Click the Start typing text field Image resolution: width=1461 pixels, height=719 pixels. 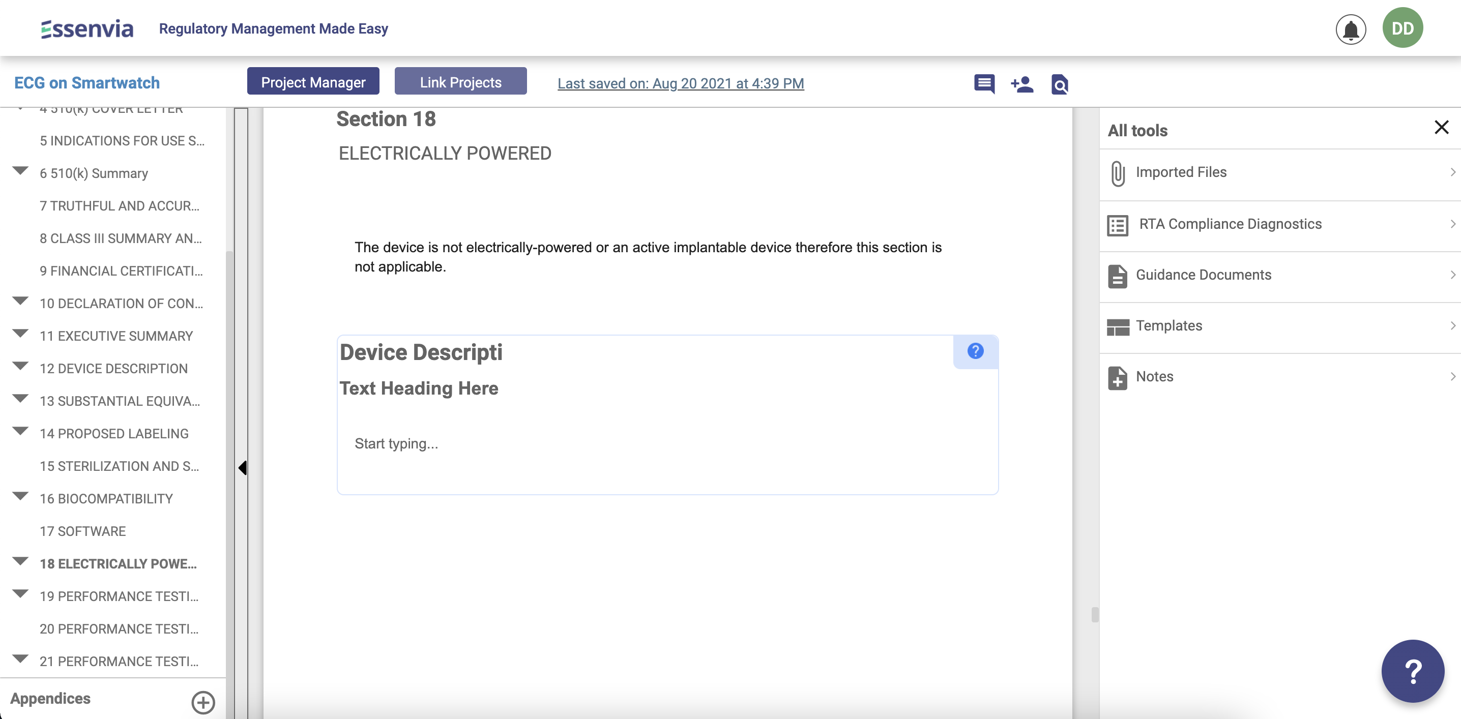click(667, 443)
